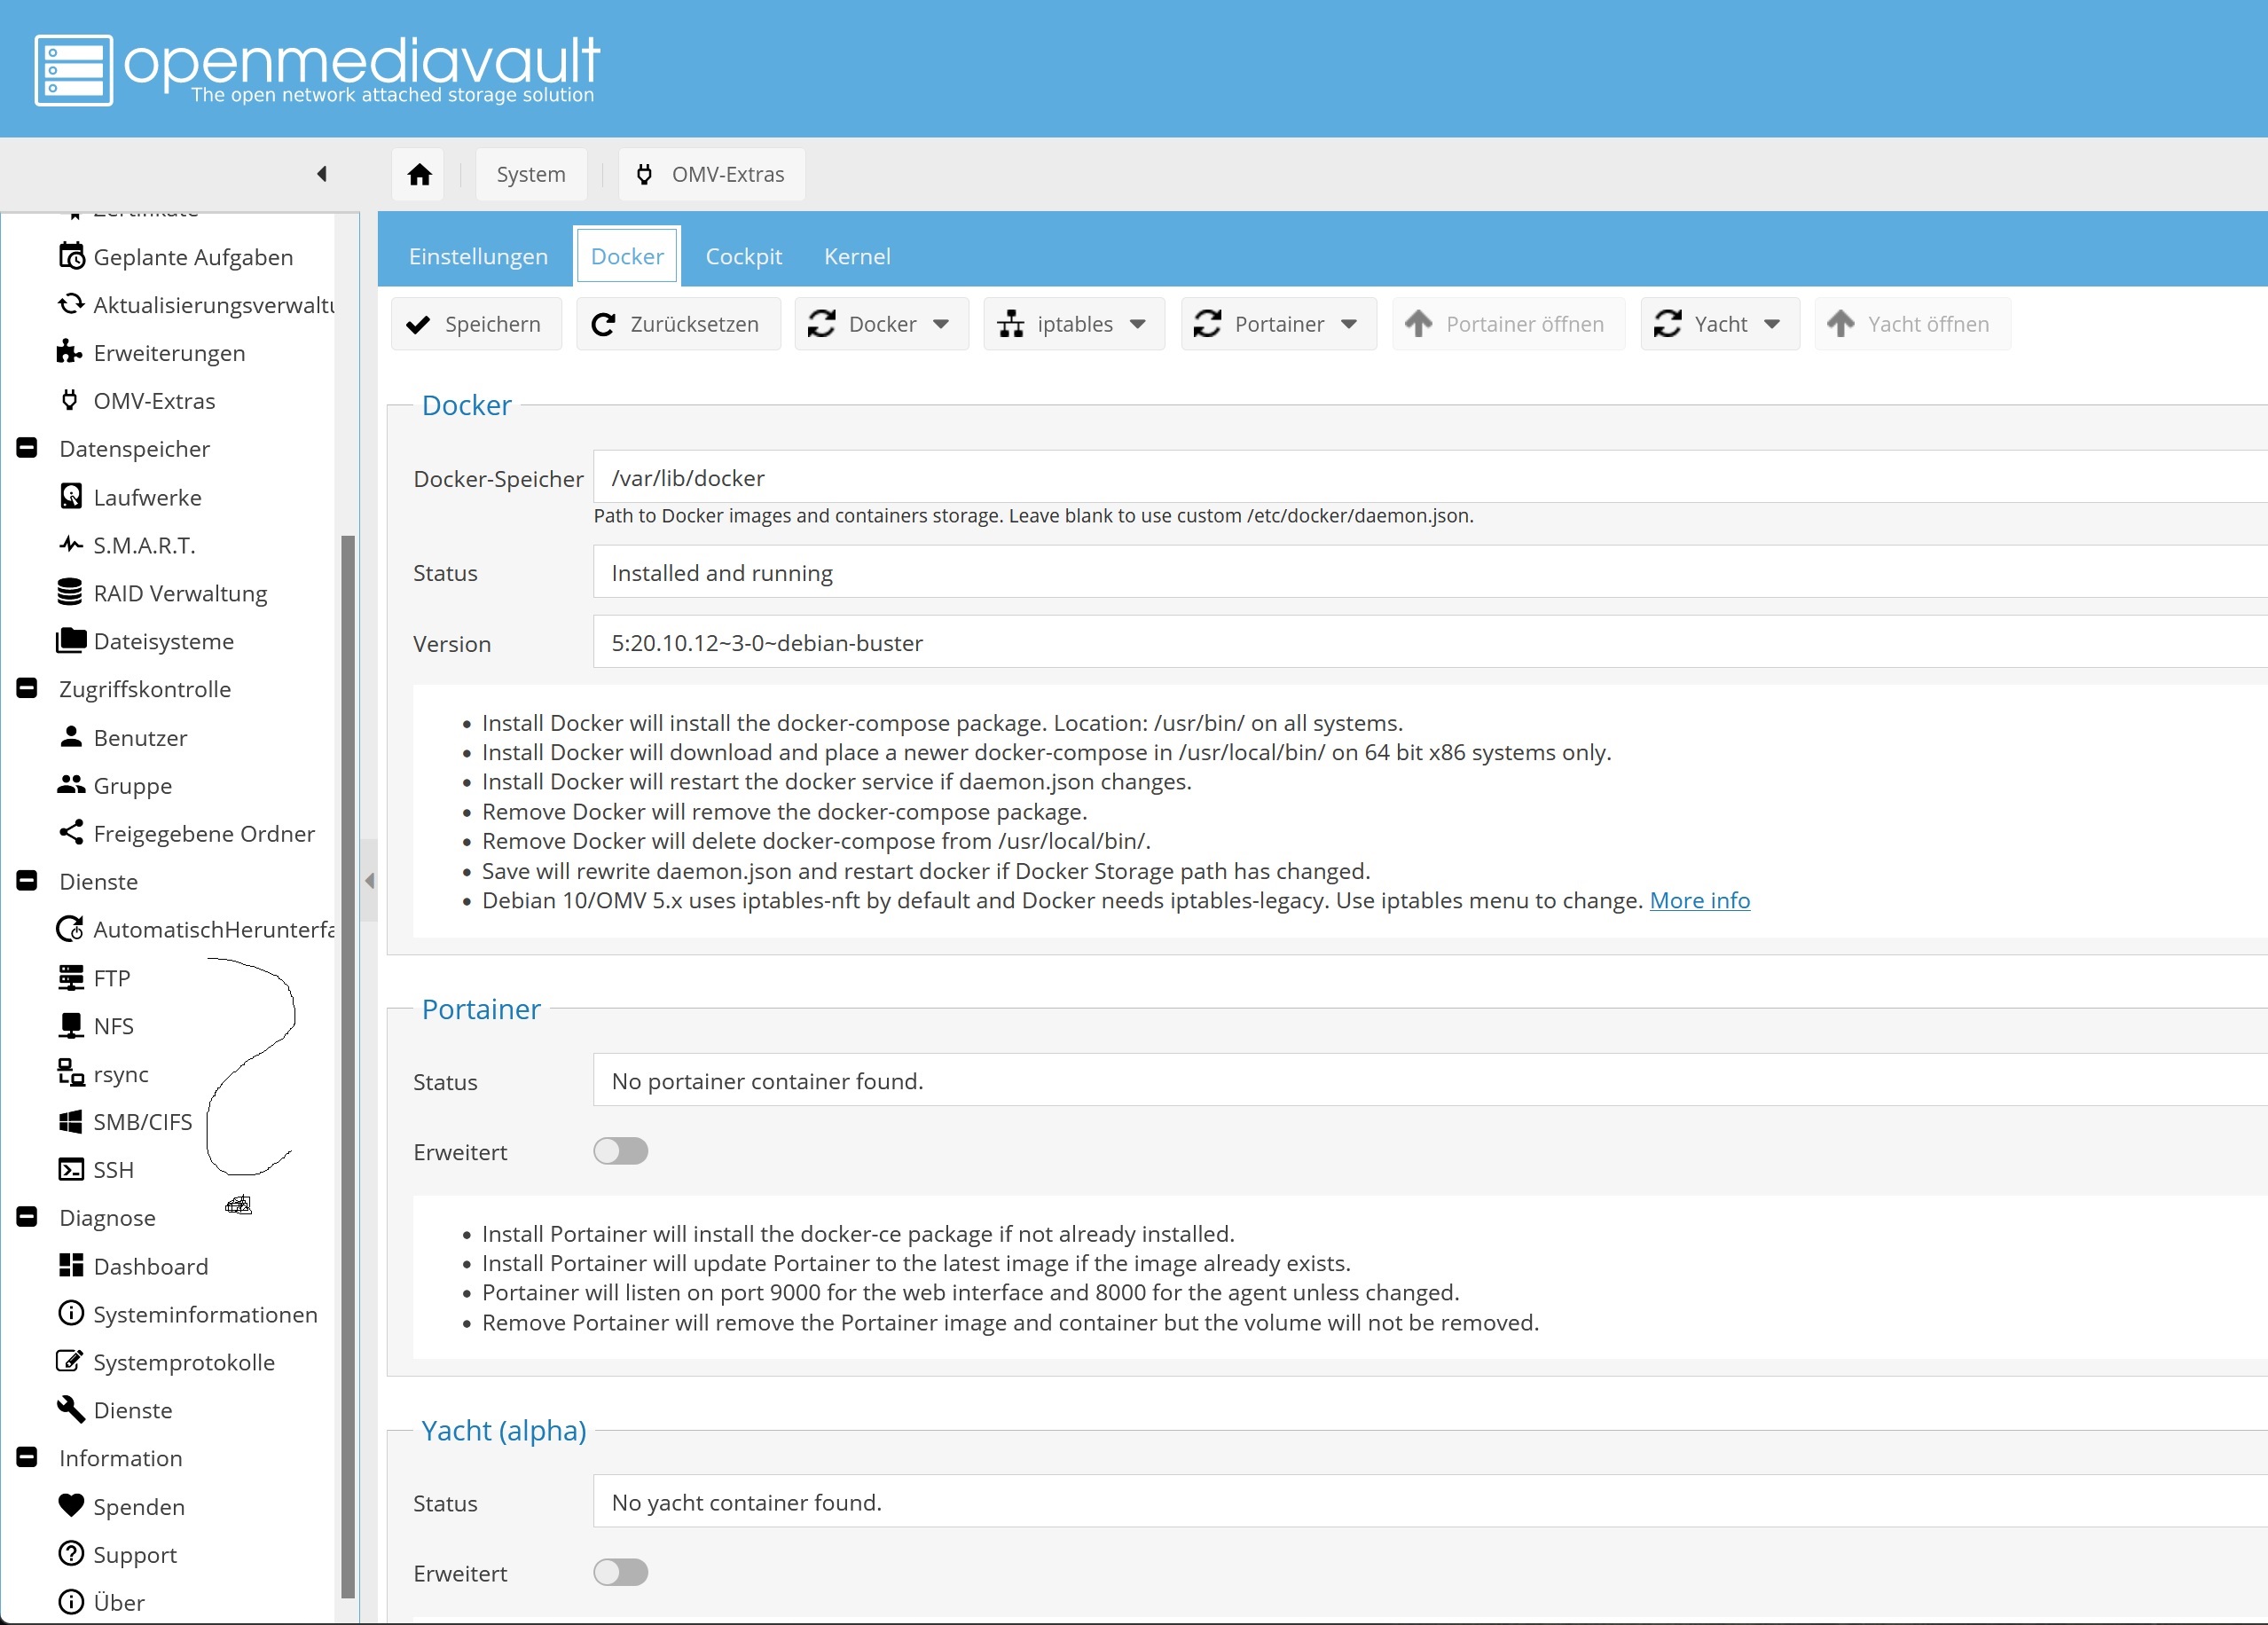
Task: Open the Dashboard page
Action: pyautogui.click(x=134, y=1266)
